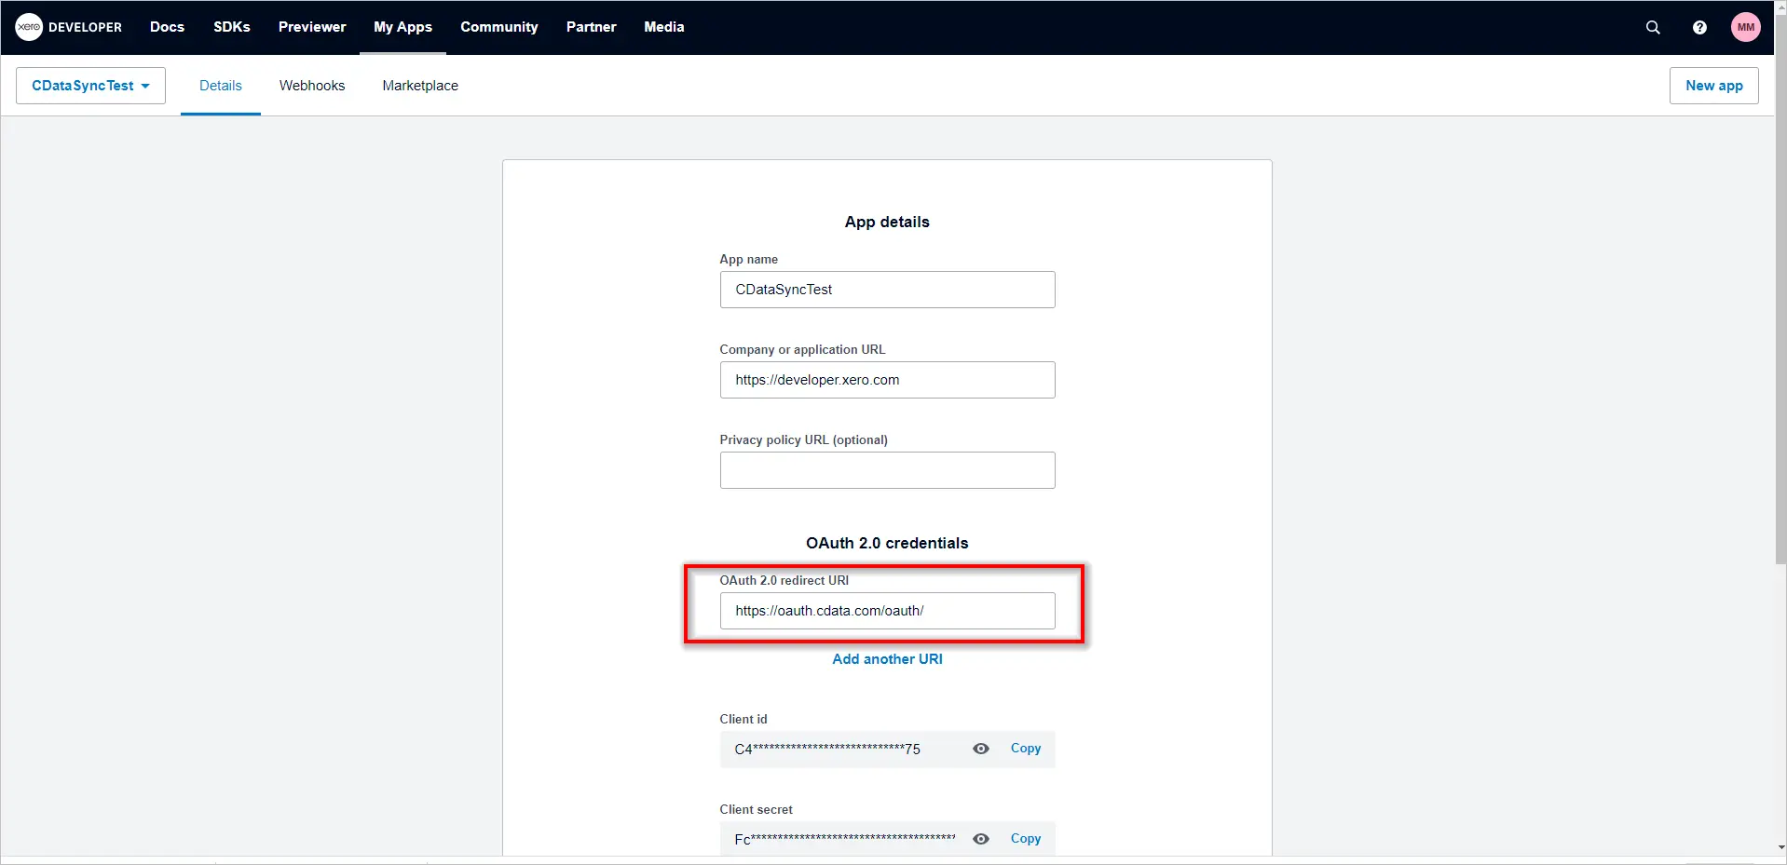Click the masked Client secret value
Viewport: 1787px width, 865px height.
click(845, 839)
